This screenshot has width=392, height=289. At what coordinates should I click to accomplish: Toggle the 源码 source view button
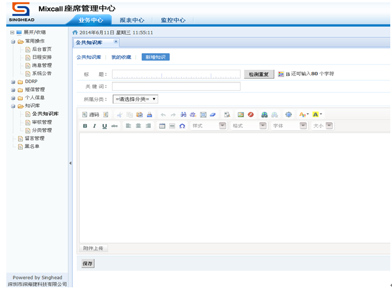(91, 115)
